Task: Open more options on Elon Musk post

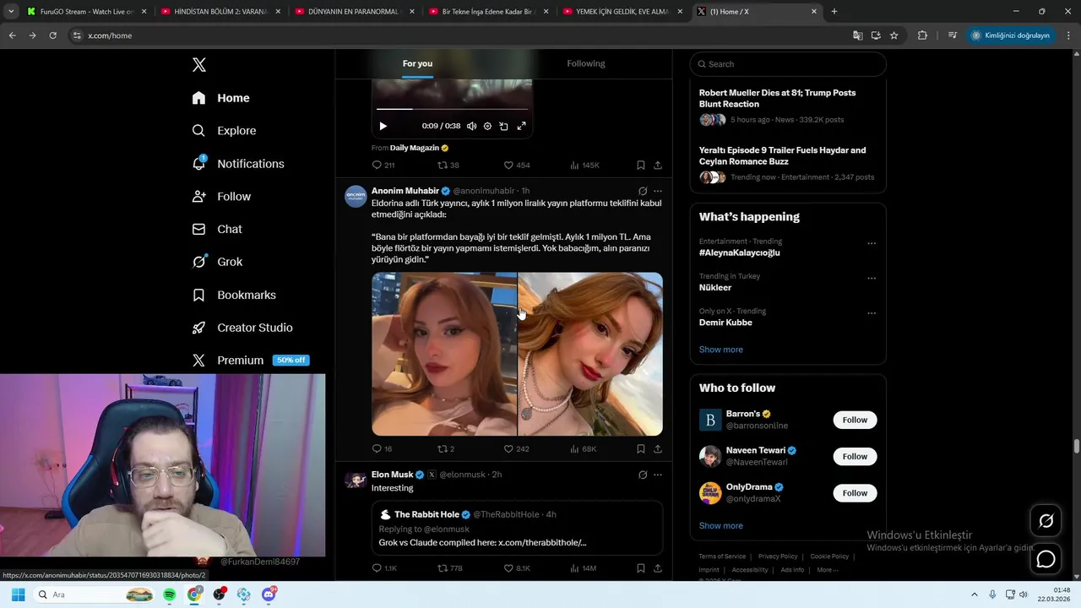Action: click(x=658, y=475)
